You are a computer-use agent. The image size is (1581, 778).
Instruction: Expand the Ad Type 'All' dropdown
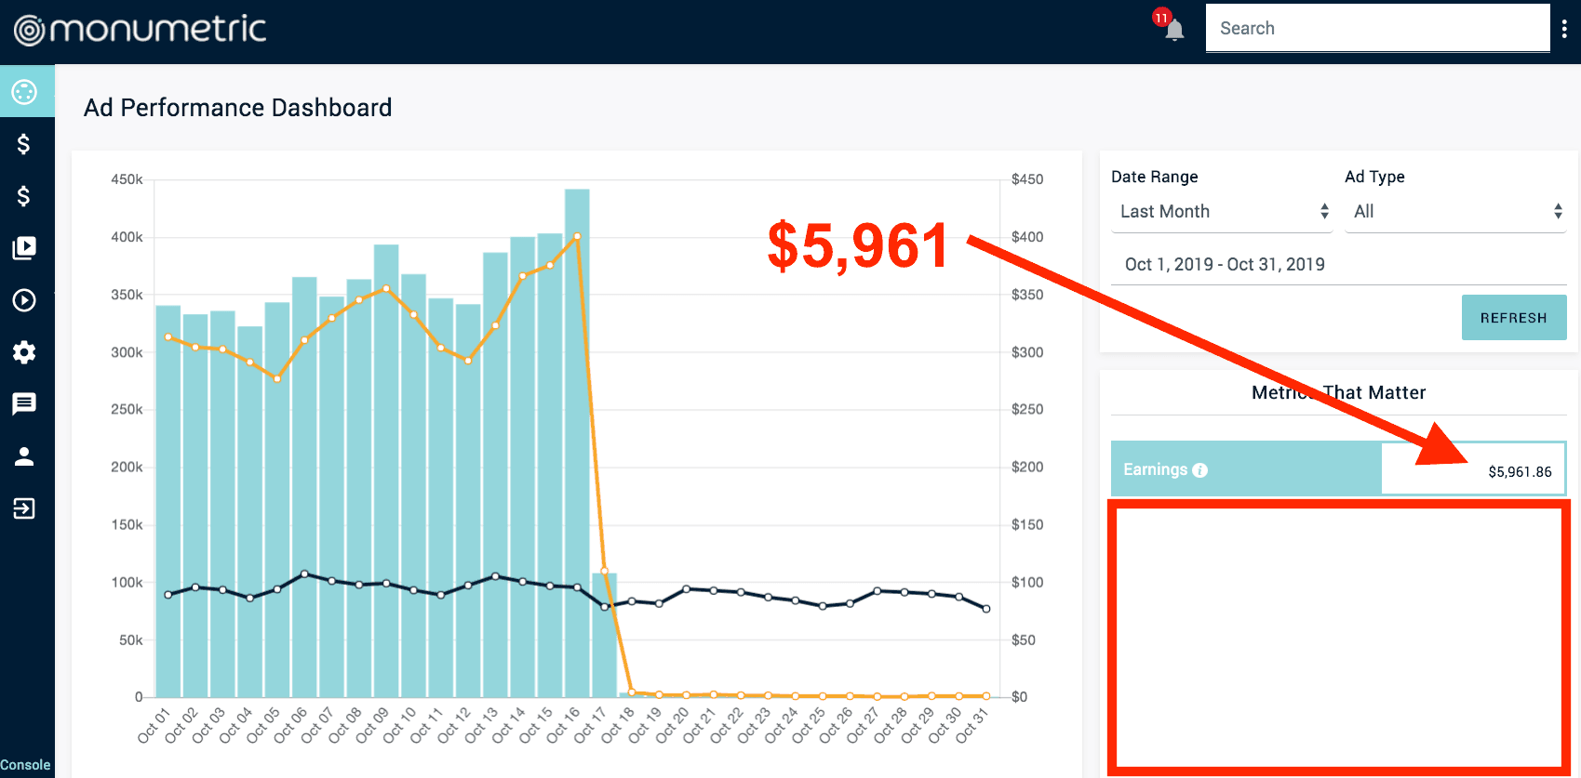tap(1455, 212)
